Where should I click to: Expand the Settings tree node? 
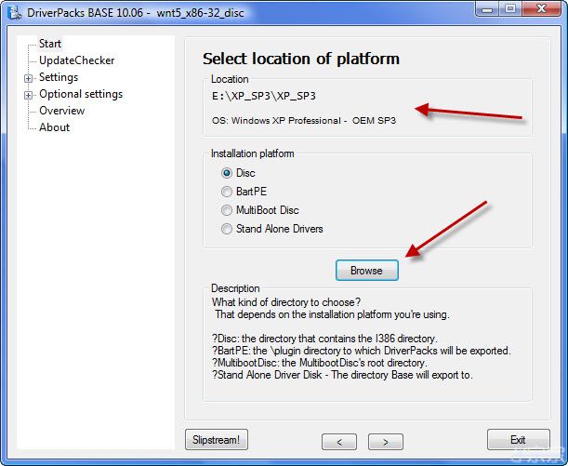click(x=29, y=78)
